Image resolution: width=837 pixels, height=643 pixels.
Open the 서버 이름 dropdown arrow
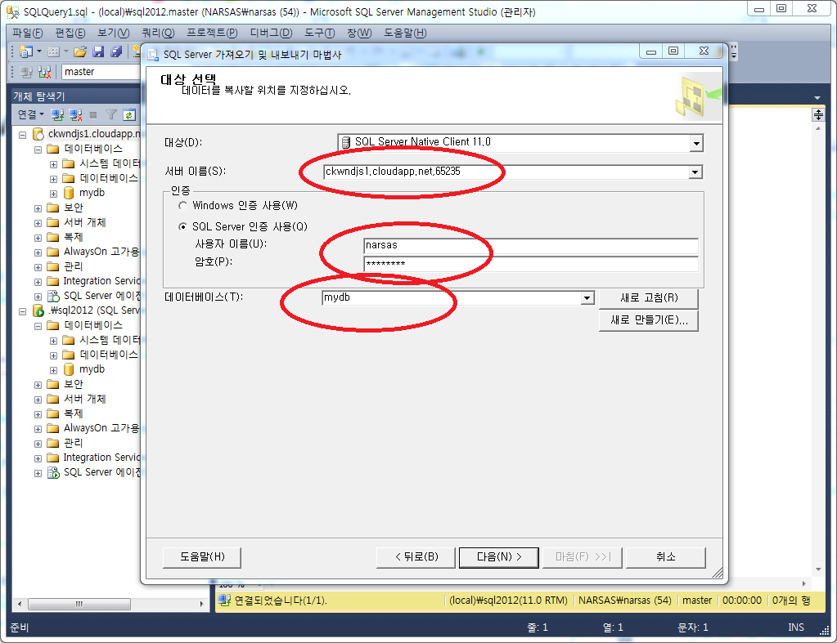(x=695, y=172)
